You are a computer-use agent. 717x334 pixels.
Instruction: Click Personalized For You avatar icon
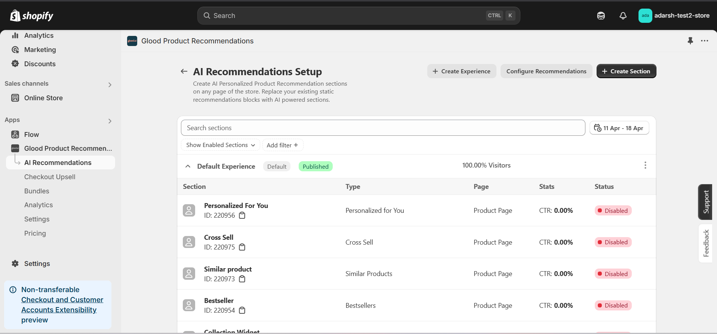pos(189,211)
